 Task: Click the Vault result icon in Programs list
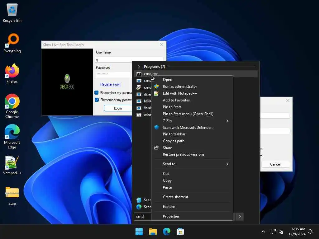[139, 108]
